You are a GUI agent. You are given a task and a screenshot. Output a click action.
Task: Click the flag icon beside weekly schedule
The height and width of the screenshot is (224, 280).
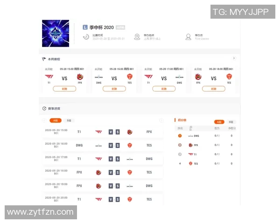coord(44,59)
